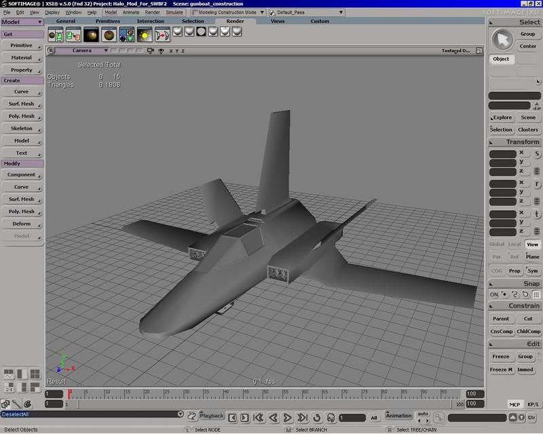Open the Default_Pass dropdown
Viewport: 543px width, 434px height.
pos(307,12)
